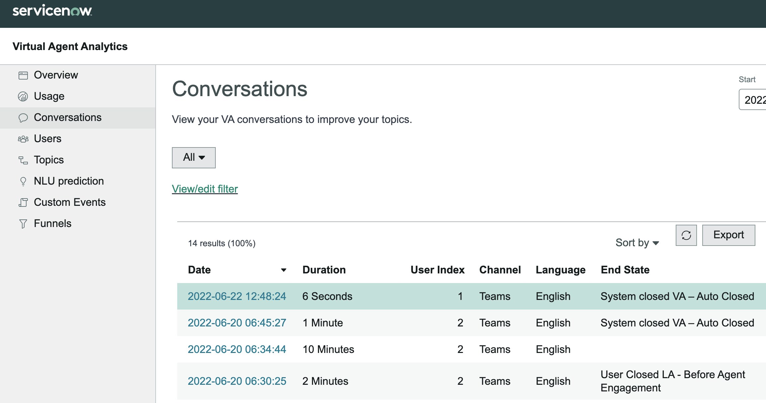Select the Users icon in sidebar
The width and height of the screenshot is (766, 403).
point(23,139)
